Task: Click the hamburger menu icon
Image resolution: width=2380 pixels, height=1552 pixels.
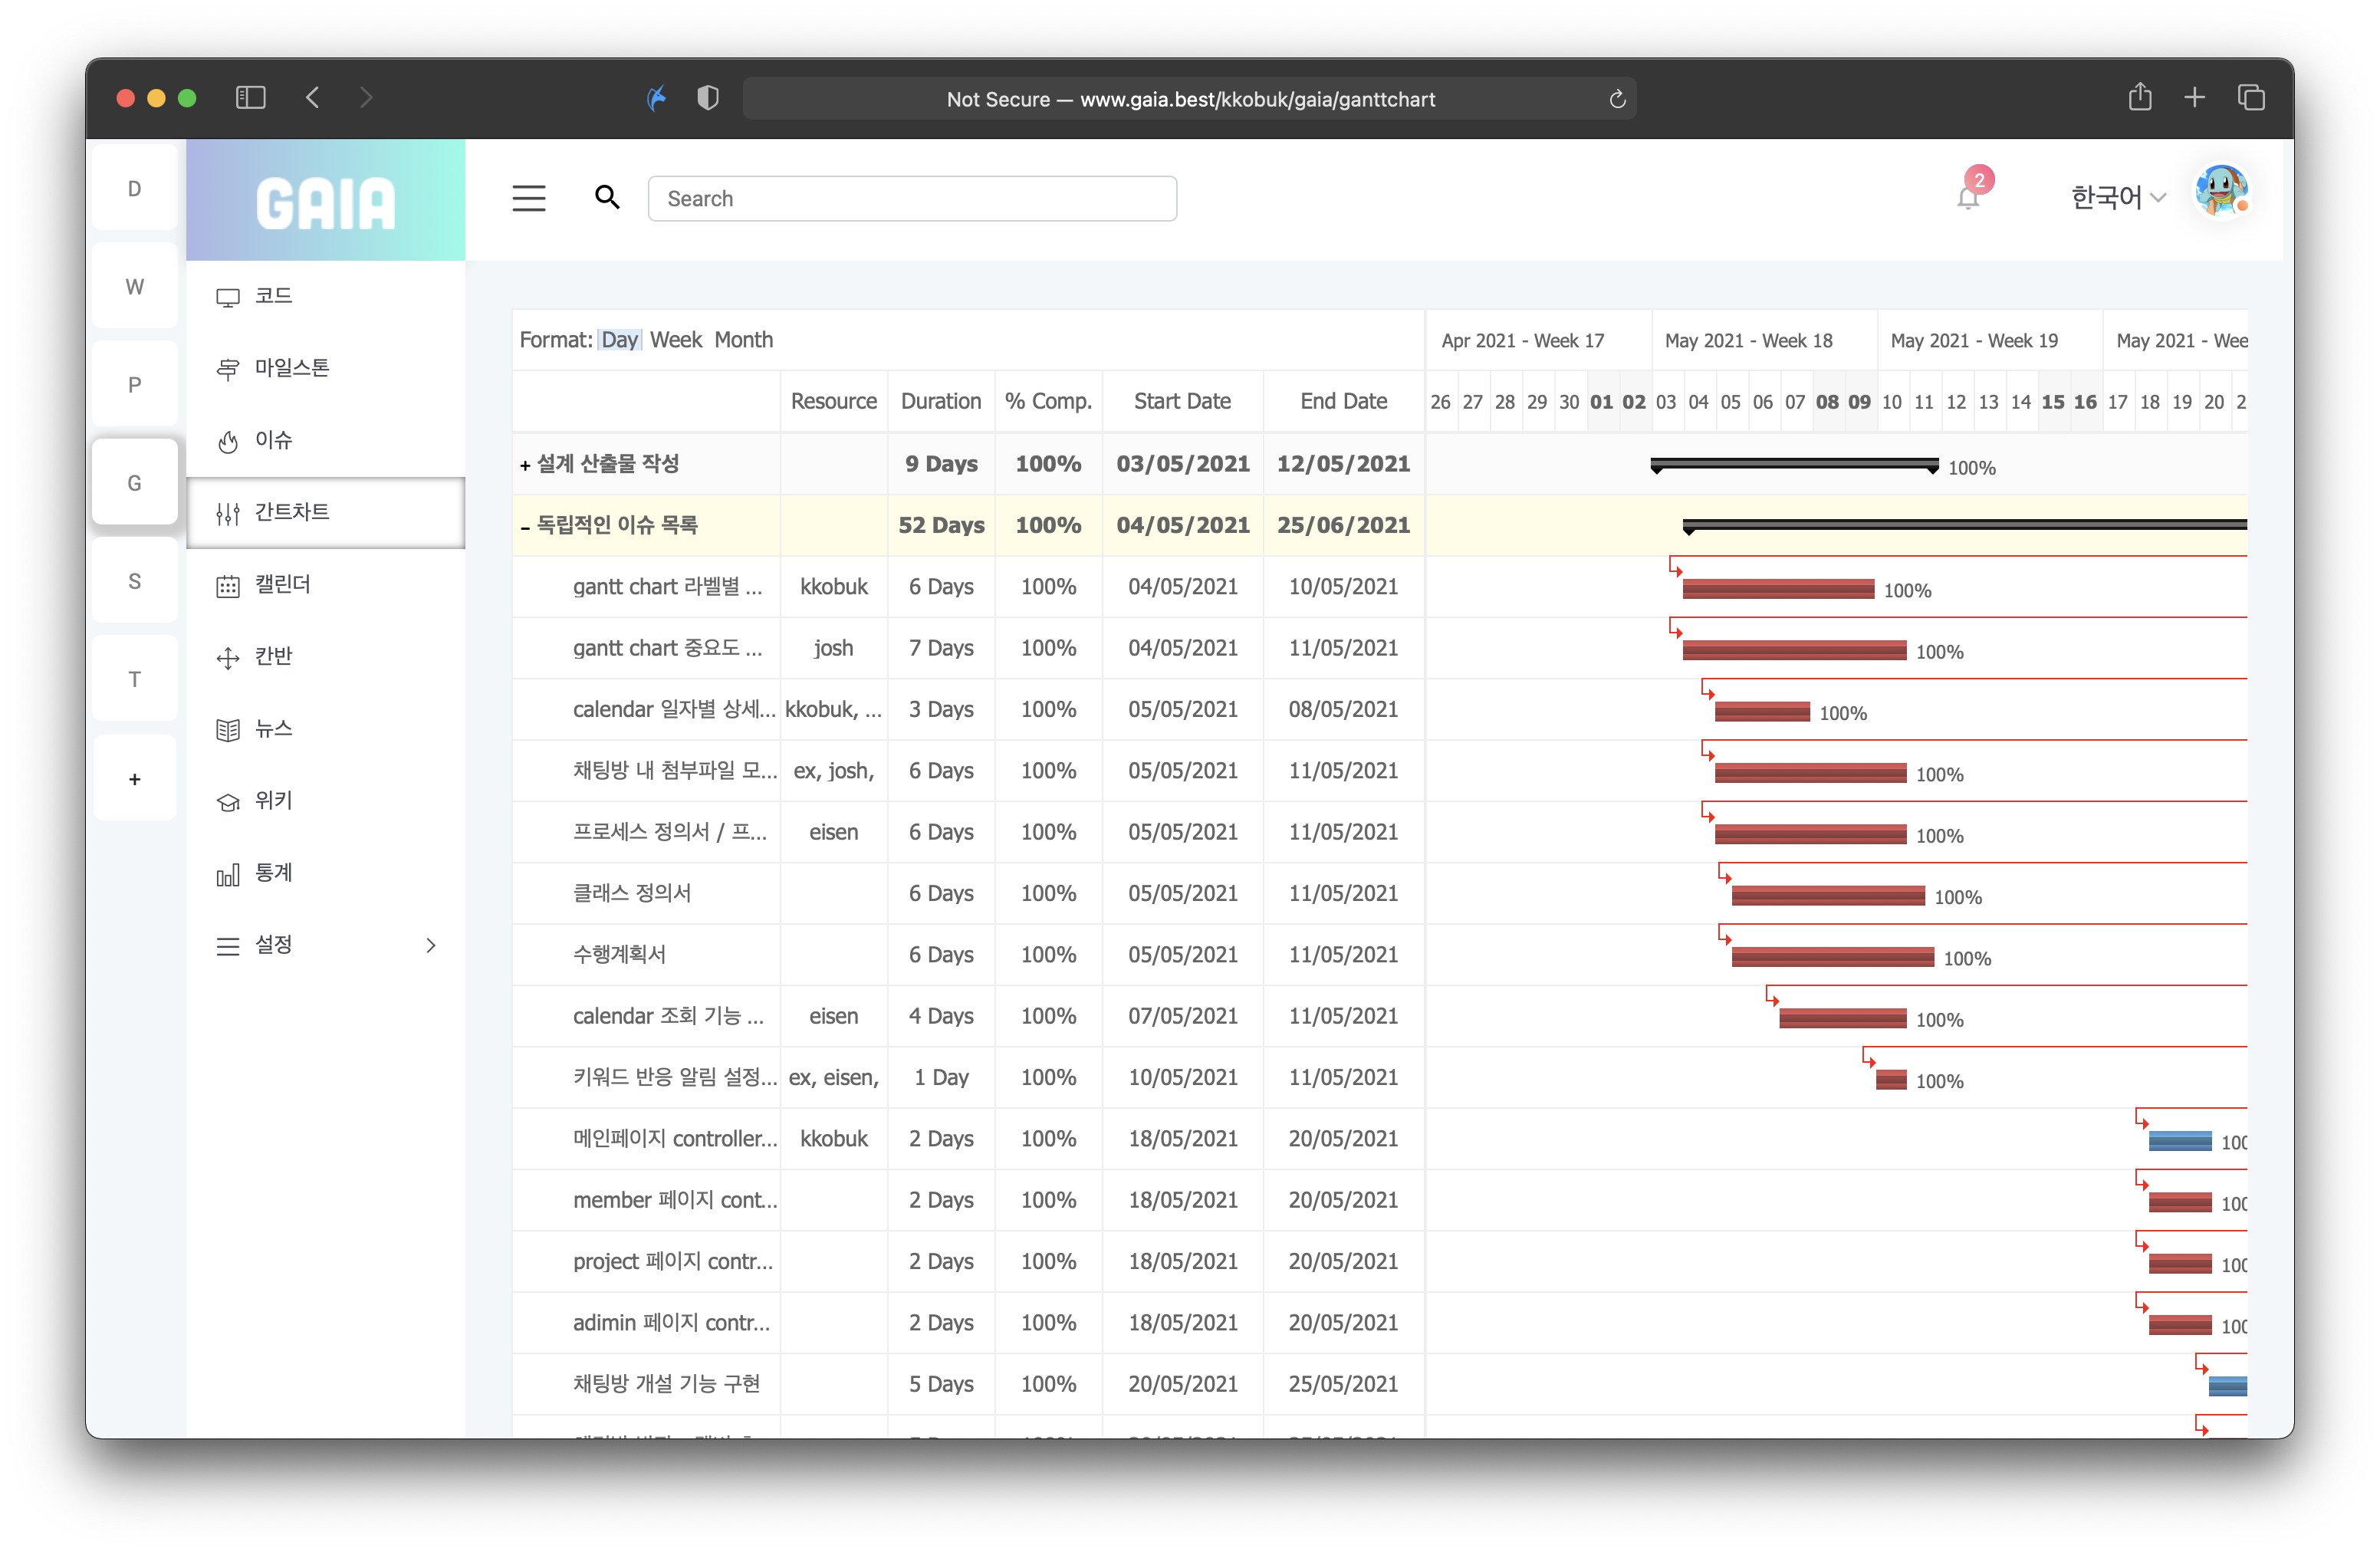Action: pyautogui.click(x=529, y=198)
